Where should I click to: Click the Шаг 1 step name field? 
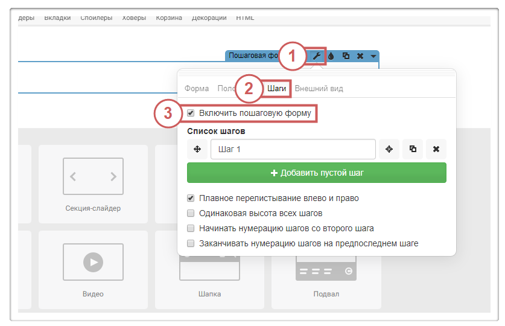point(293,149)
